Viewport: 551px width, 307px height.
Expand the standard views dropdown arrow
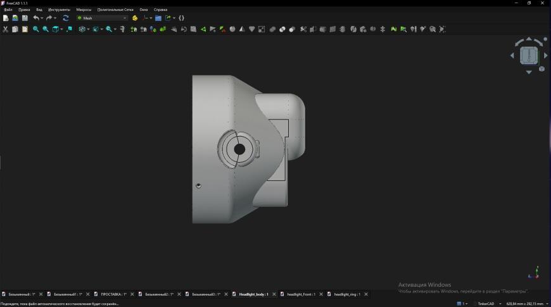pos(61,30)
